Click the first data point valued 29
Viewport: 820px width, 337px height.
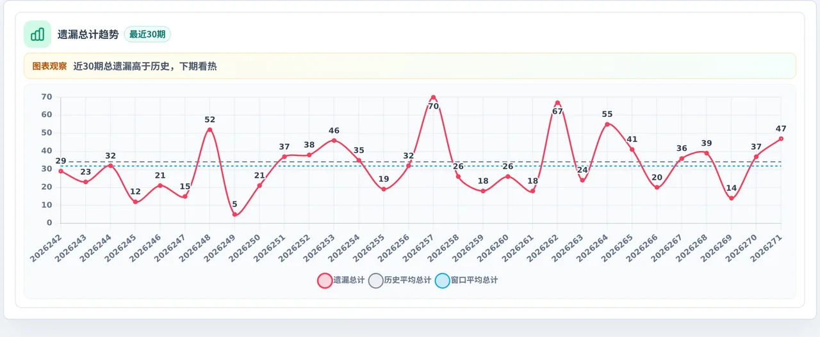[61, 171]
